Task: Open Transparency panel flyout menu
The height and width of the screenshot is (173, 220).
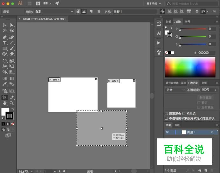Action: pos(217,83)
